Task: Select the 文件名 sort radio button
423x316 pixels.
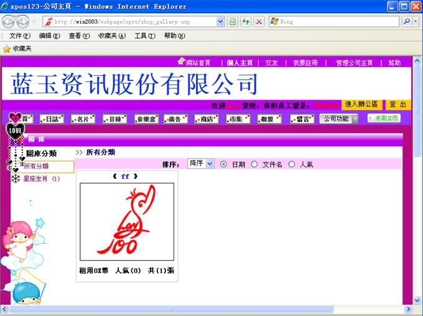Action: tap(254, 164)
